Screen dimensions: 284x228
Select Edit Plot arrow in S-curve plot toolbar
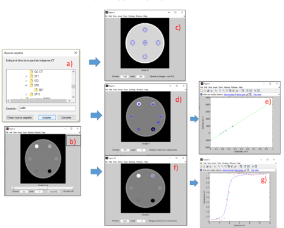click(x=215, y=166)
